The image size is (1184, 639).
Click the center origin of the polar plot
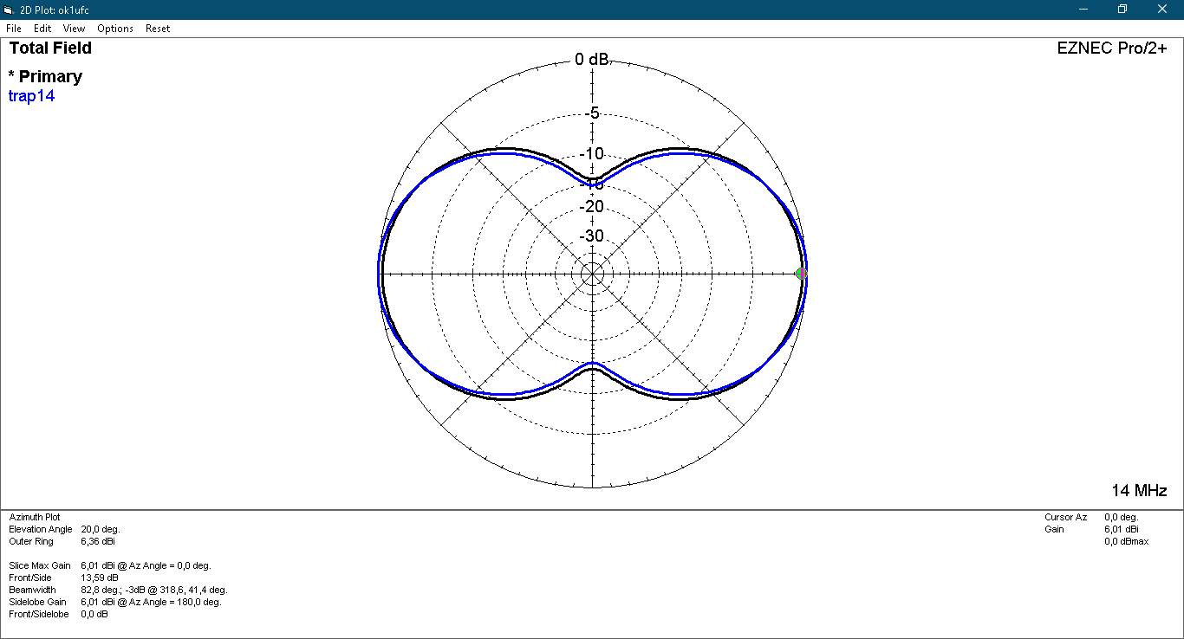click(x=592, y=274)
